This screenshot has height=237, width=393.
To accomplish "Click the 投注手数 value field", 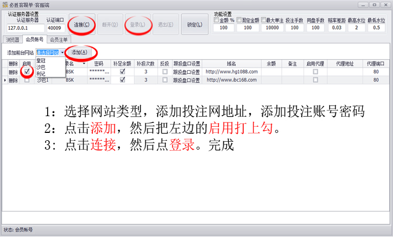I will (294, 28).
